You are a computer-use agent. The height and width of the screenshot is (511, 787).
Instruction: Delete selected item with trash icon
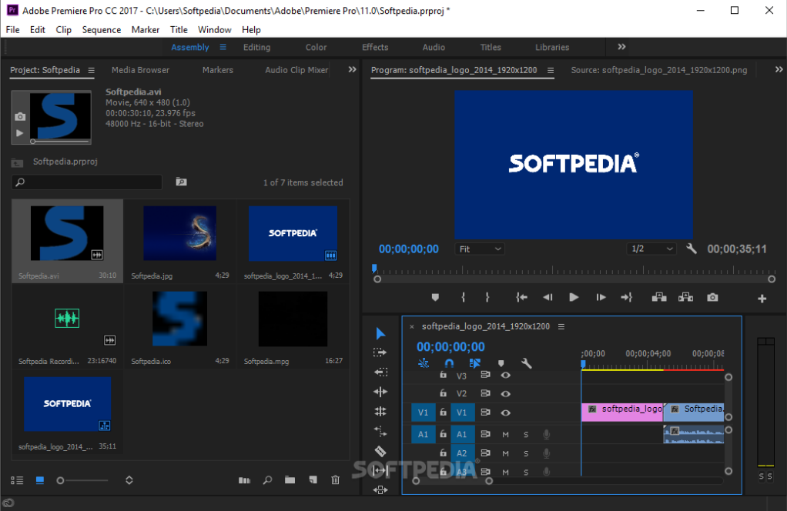click(335, 480)
